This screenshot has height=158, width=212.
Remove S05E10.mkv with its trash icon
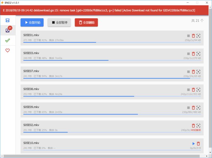198,144
